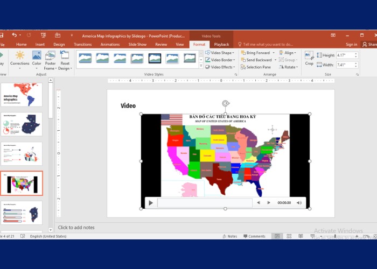The height and width of the screenshot is (269, 377).
Task: Open the Video Border dropdown
Action: coord(220,60)
